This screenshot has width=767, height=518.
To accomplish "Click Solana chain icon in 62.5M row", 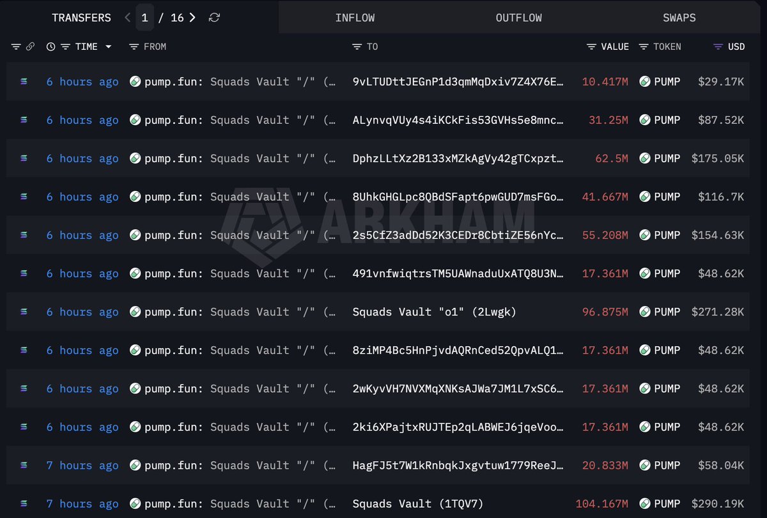I will (x=24, y=158).
